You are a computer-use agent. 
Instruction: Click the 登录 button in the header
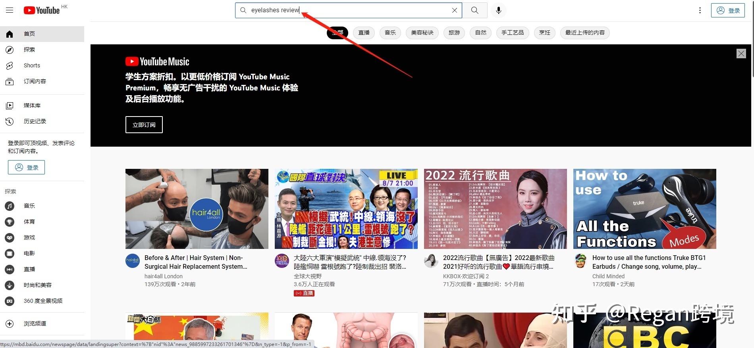pos(728,10)
